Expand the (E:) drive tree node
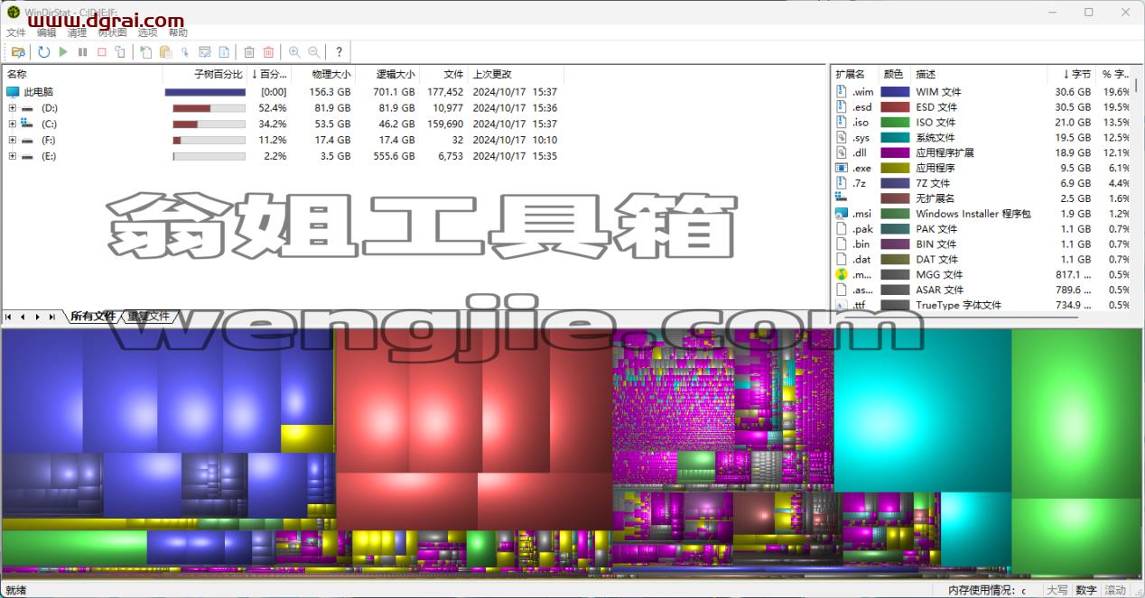Screen dimensions: 1145x598 [x=13, y=156]
